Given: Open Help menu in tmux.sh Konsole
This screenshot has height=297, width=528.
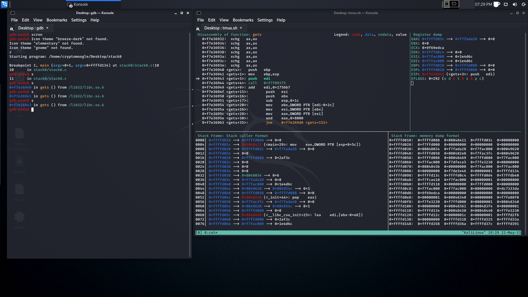Looking at the screenshot, I should [281, 20].
